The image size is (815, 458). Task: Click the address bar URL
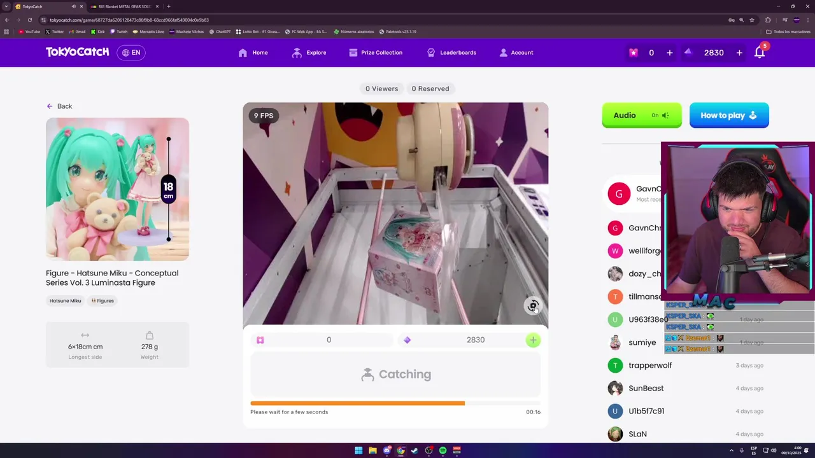[129, 20]
